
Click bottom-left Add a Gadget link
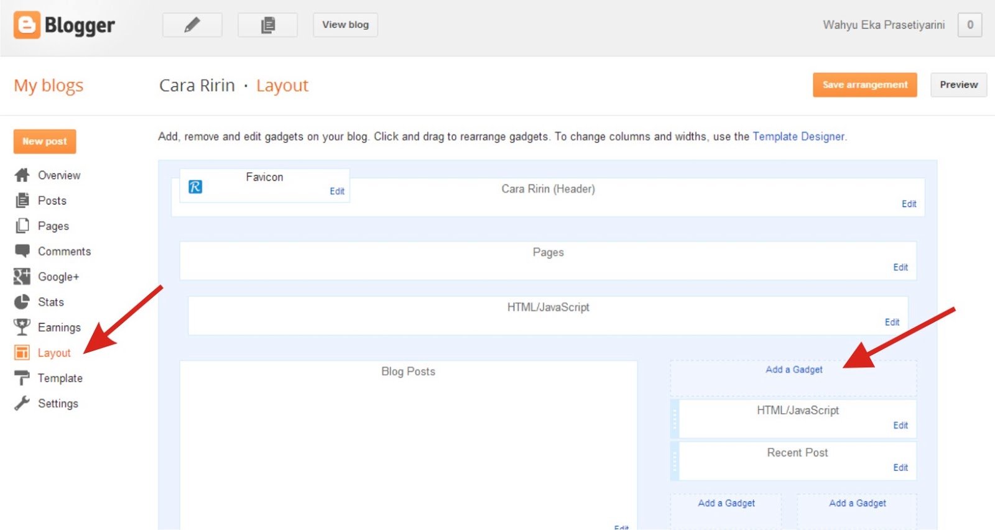726,503
